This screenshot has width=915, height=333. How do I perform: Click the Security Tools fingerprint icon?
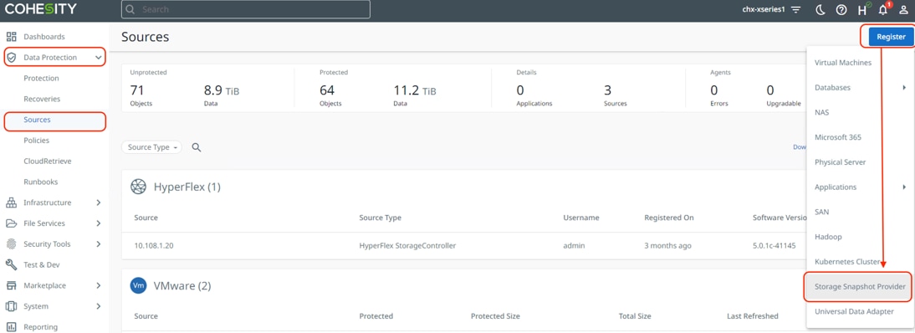tap(11, 244)
